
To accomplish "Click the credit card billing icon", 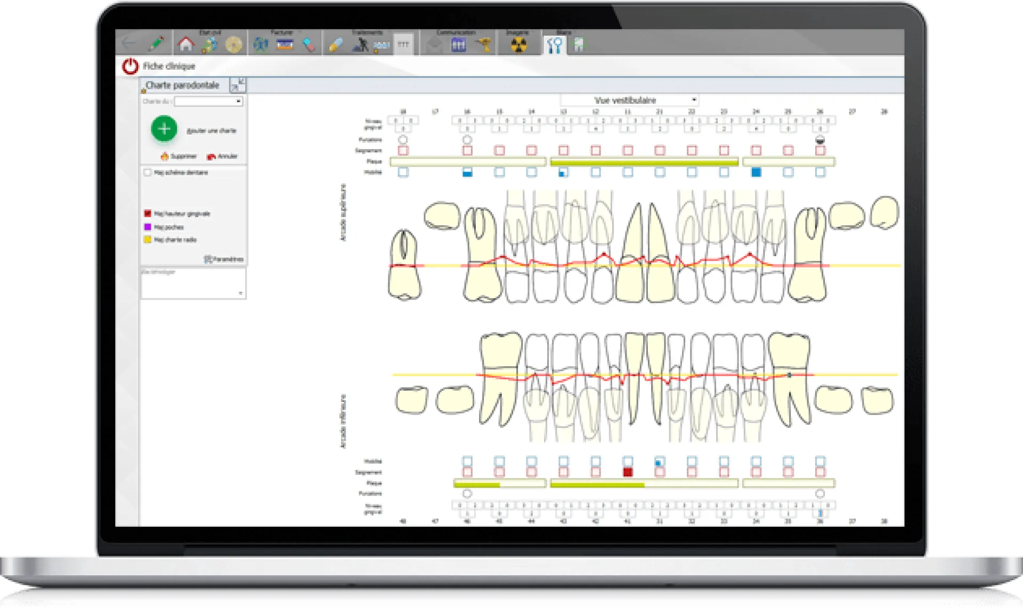I will click(285, 45).
